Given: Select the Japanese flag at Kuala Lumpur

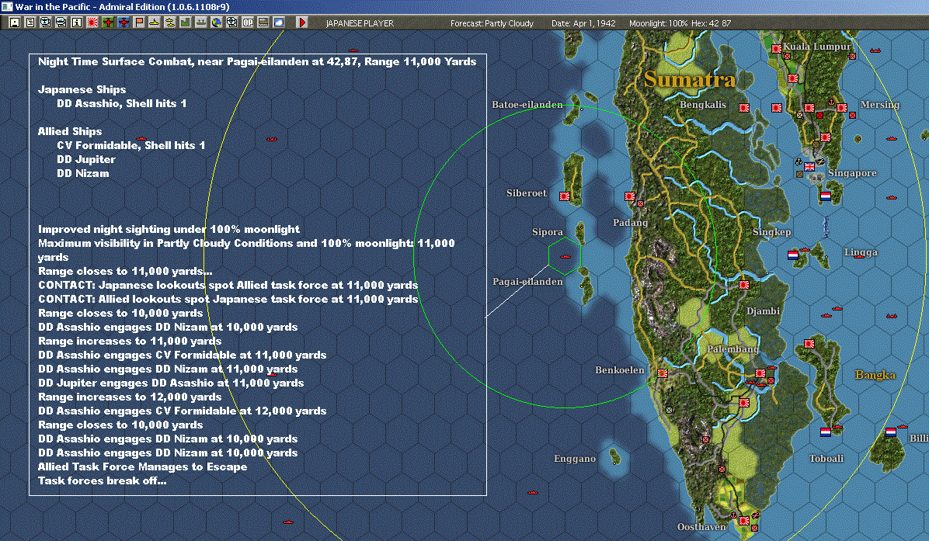Looking at the screenshot, I should [x=777, y=49].
